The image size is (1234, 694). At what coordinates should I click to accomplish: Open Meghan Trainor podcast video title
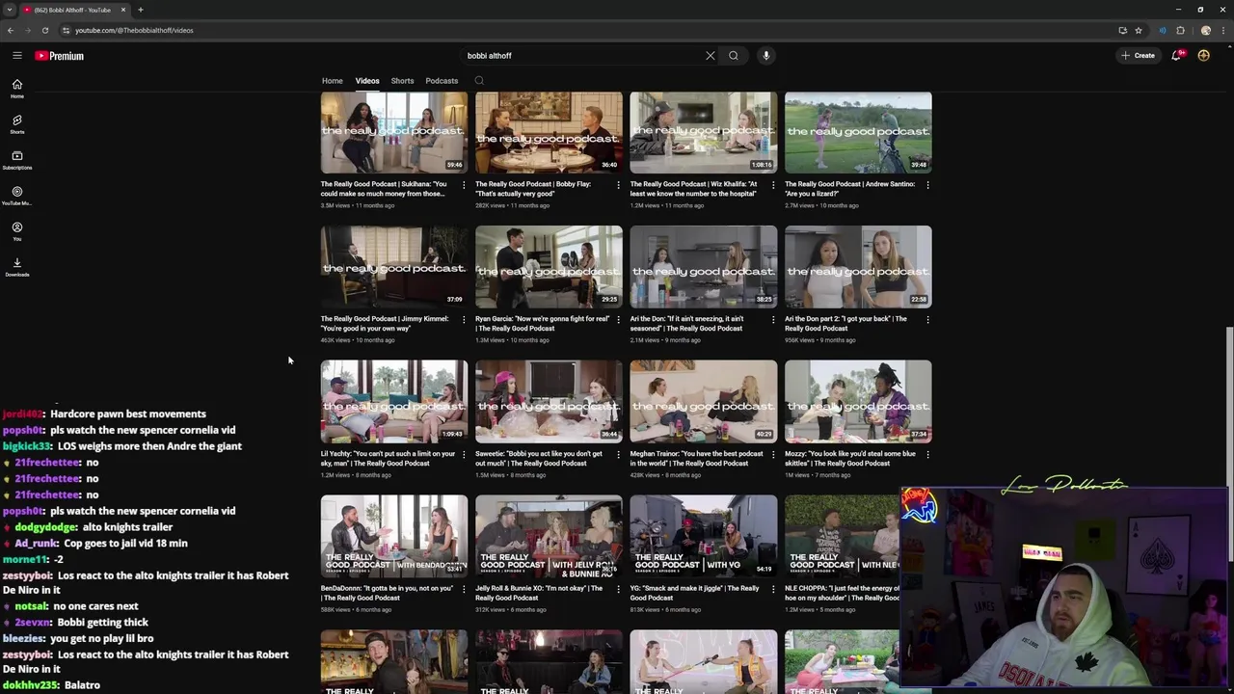[x=697, y=459]
